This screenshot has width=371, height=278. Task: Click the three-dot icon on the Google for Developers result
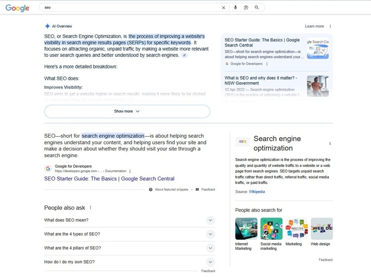point(130,171)
